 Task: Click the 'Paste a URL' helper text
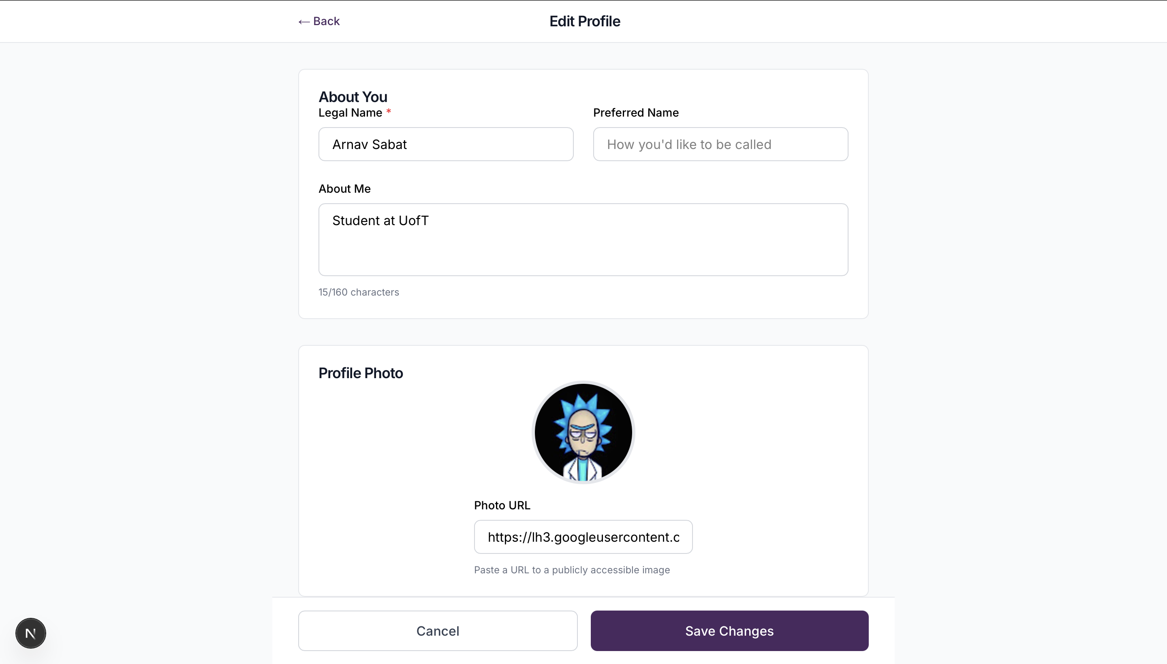tap(571, 570)
